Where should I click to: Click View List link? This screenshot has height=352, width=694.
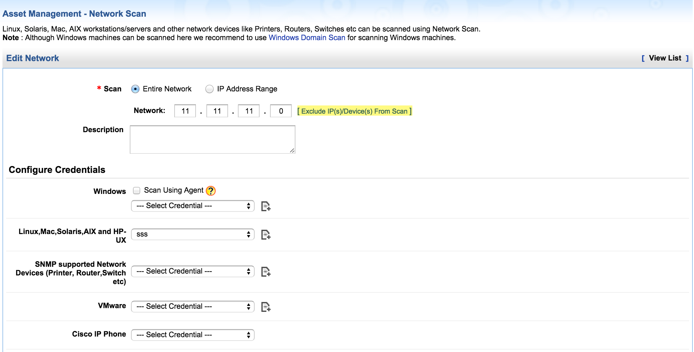tap(665, 58)
